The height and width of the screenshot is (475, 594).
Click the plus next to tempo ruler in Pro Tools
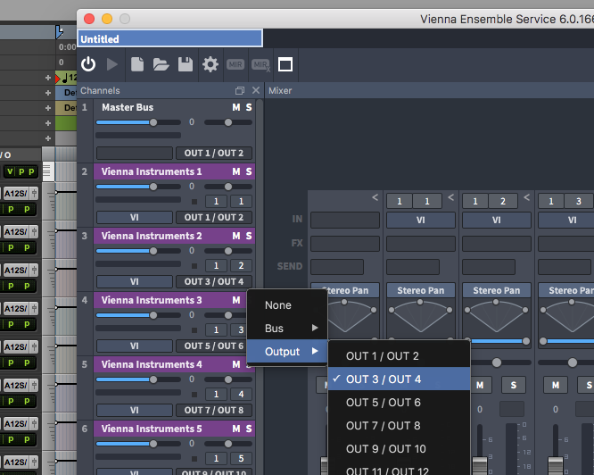click(x=48, y=78)
